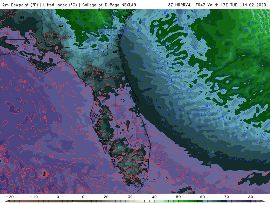Click the 61 dewpoint value on the map

click(70, 37)
